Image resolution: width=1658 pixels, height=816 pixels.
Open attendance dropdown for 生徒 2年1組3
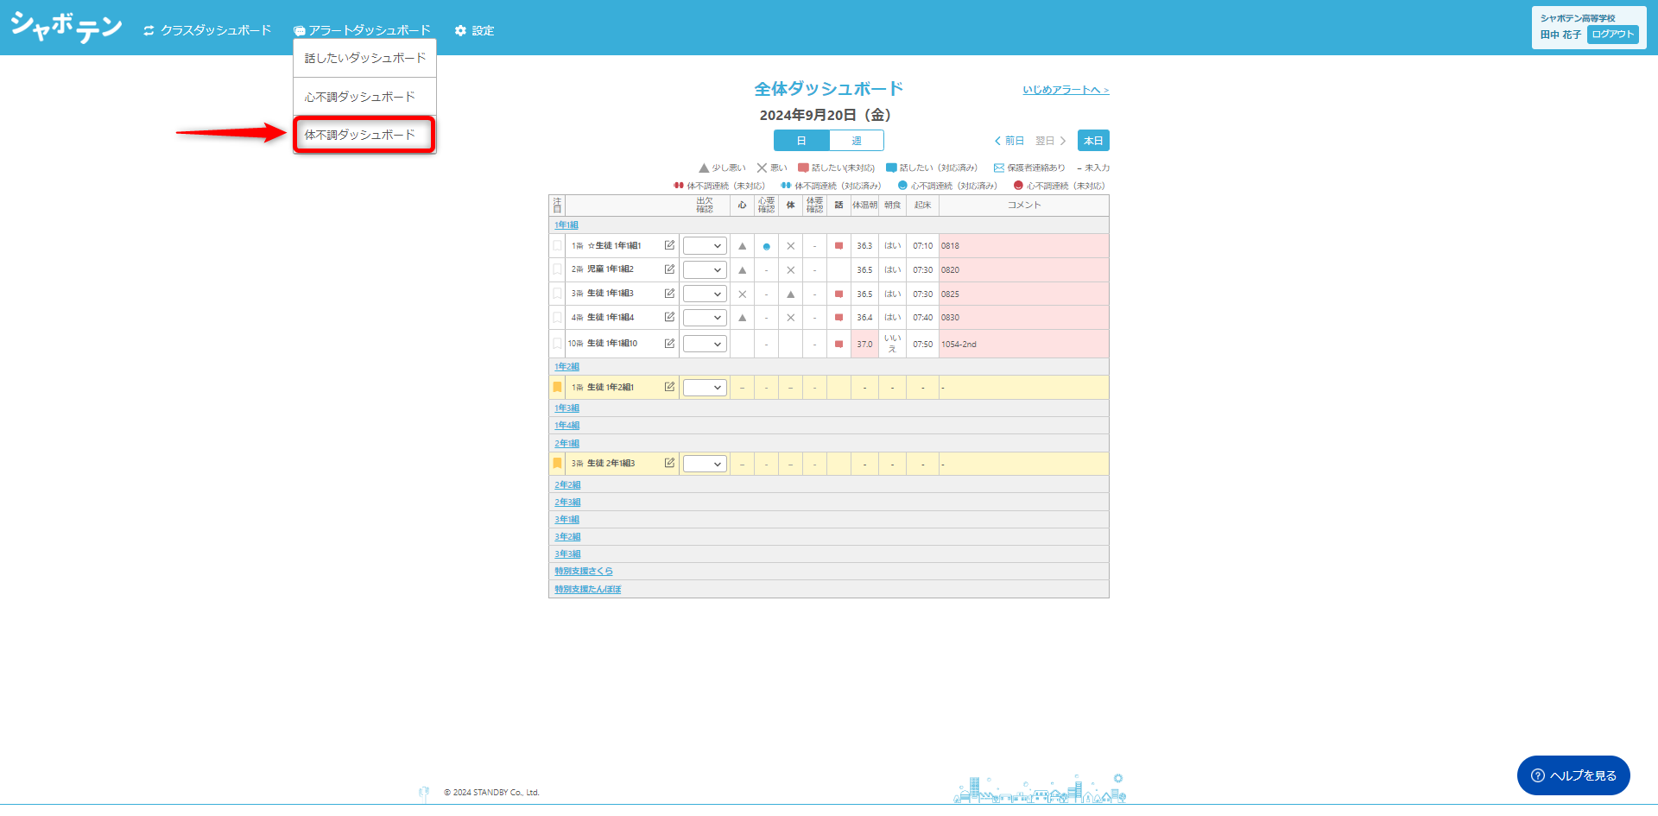pos(705,465)
